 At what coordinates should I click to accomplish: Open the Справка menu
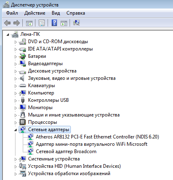pyautogui.click(x=76, y=13)
